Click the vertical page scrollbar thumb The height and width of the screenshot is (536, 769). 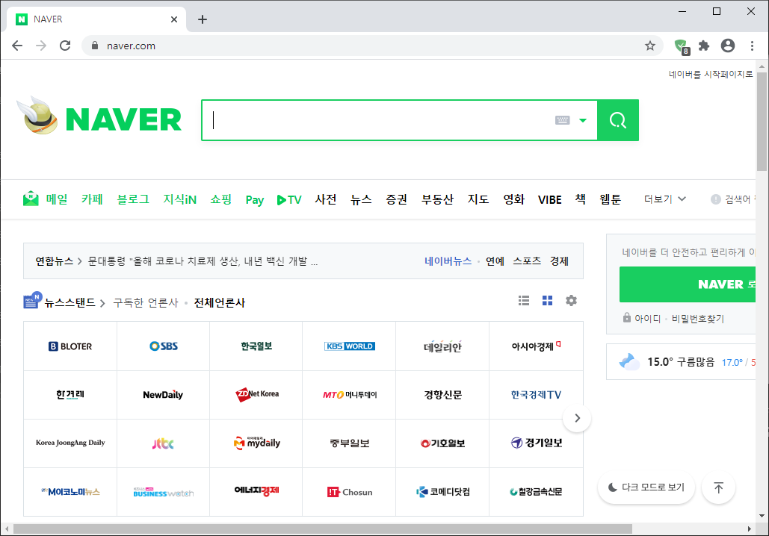(761, 121)
